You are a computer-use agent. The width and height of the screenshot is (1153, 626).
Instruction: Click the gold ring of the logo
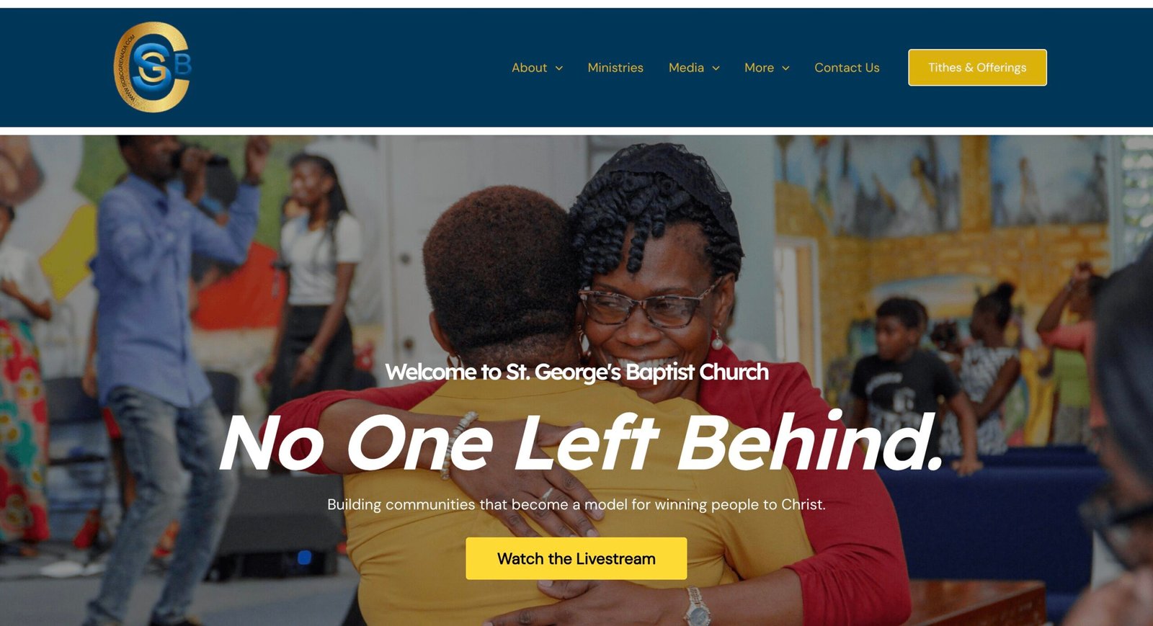coord(123,68)
